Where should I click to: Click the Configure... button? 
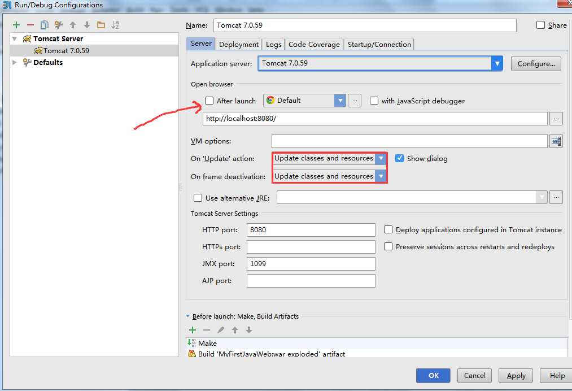click(x=536, y=64)
